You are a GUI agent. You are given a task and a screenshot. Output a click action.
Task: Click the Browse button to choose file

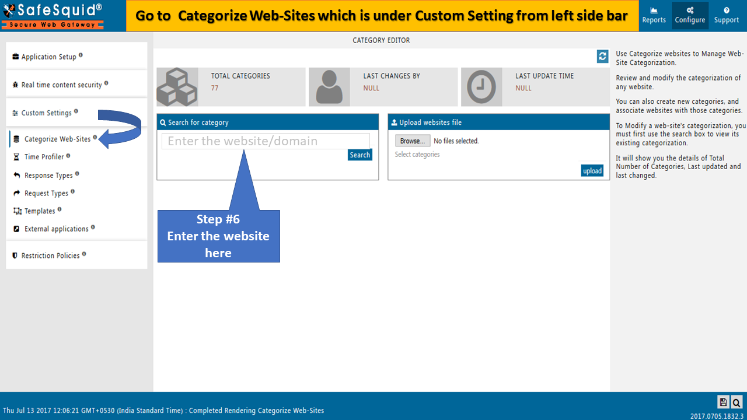(x=413, y=141)
